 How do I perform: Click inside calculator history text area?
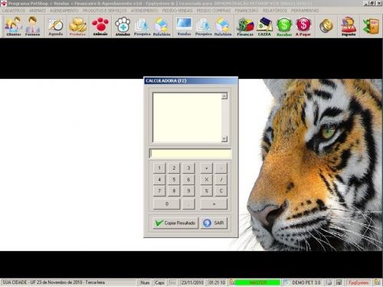pyautogui.click(x=187, y=117)
